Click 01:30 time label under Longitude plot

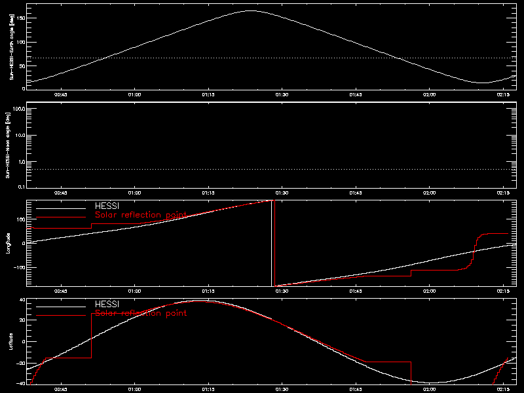point(282,291)
